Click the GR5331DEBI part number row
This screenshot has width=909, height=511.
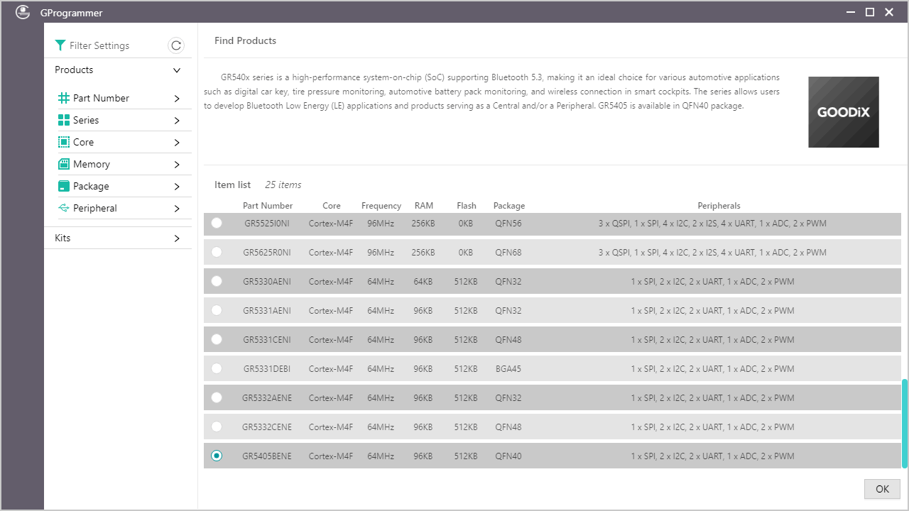coord(267,369)
